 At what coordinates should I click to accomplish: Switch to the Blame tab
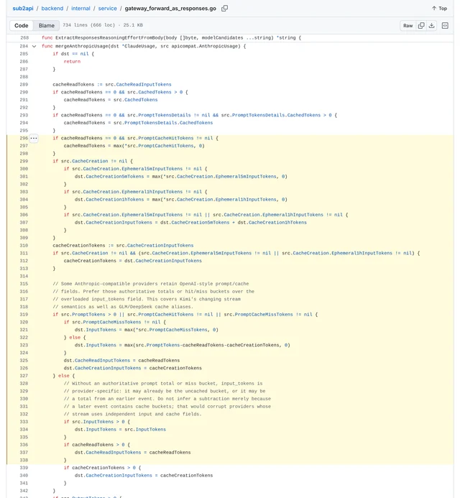click(x=47, y=25)
